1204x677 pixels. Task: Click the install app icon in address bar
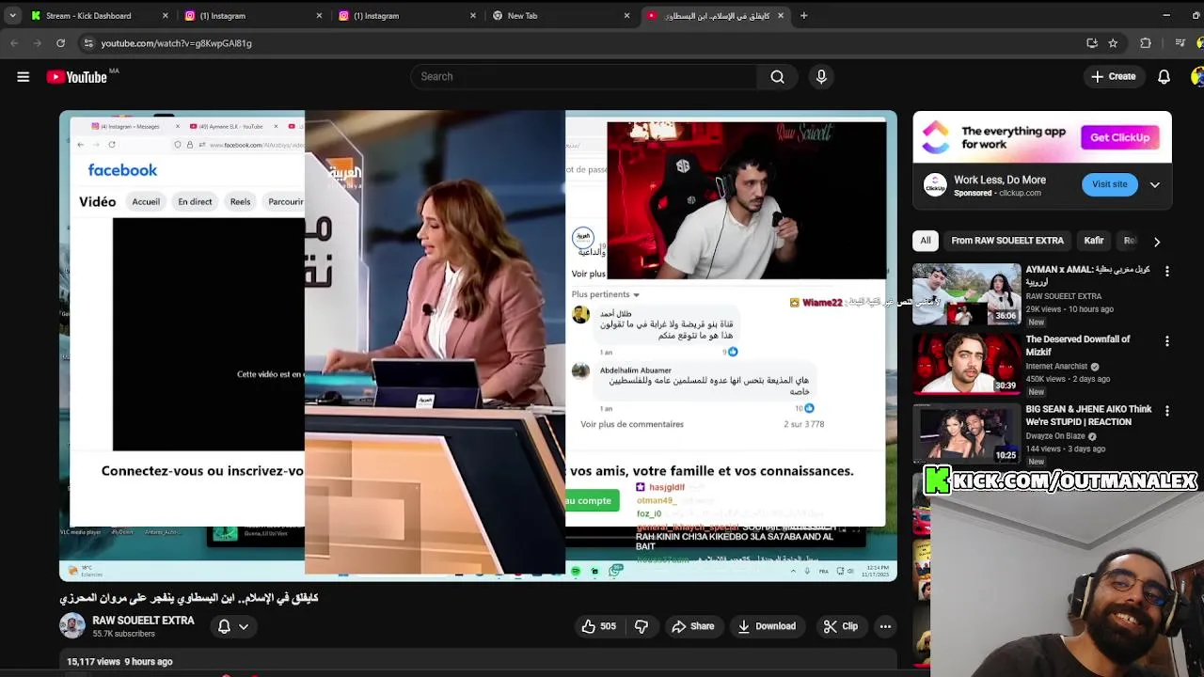point(1092,43)
